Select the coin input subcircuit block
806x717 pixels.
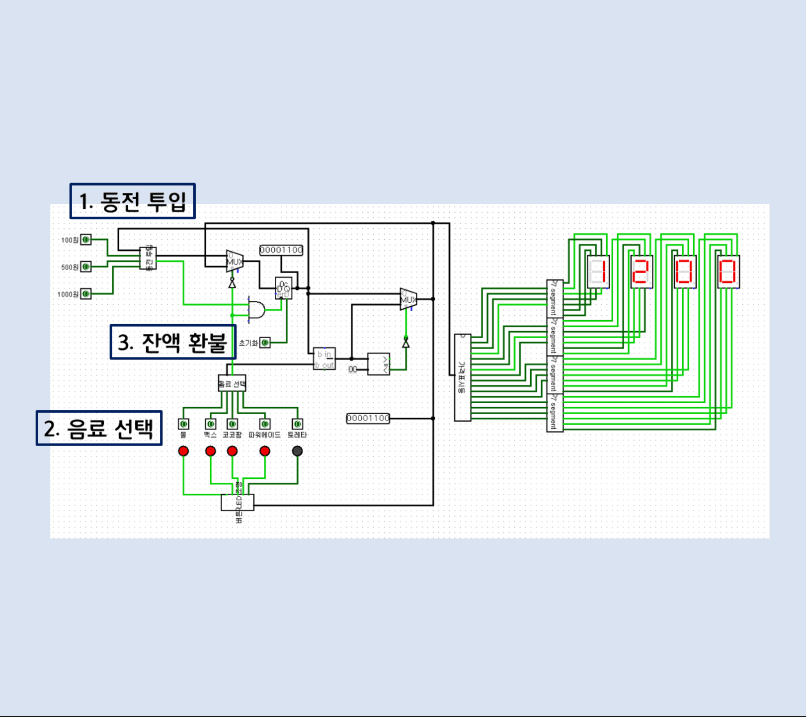click(x=148, y=259)
